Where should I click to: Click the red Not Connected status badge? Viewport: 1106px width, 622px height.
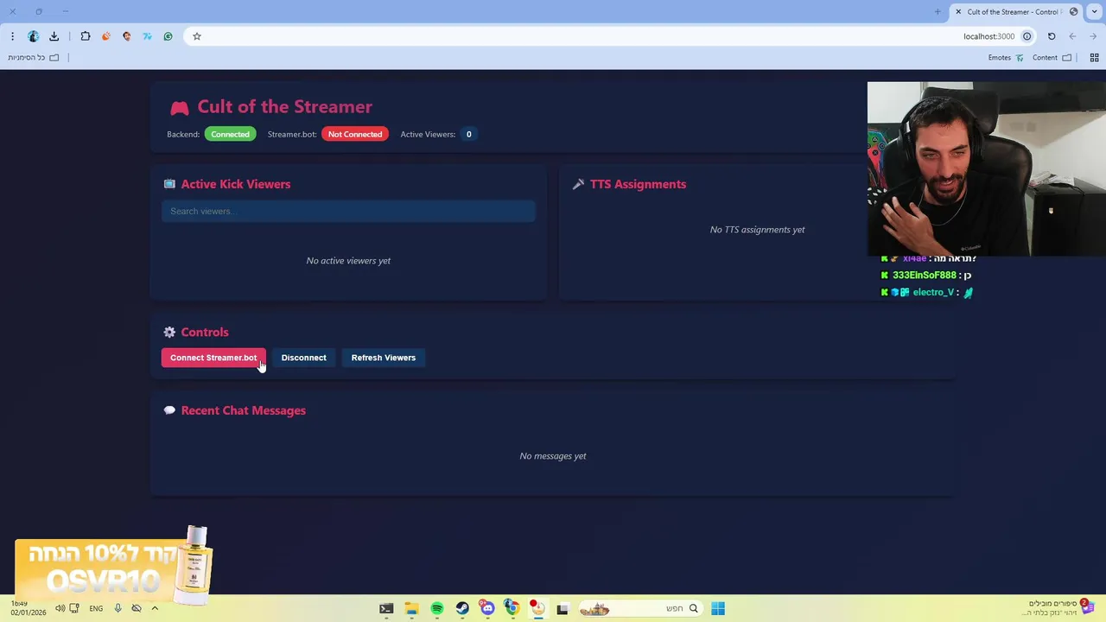coord(355,134)
